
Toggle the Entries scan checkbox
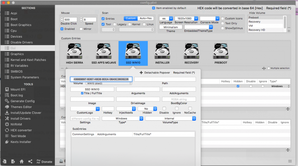[103, 19]
